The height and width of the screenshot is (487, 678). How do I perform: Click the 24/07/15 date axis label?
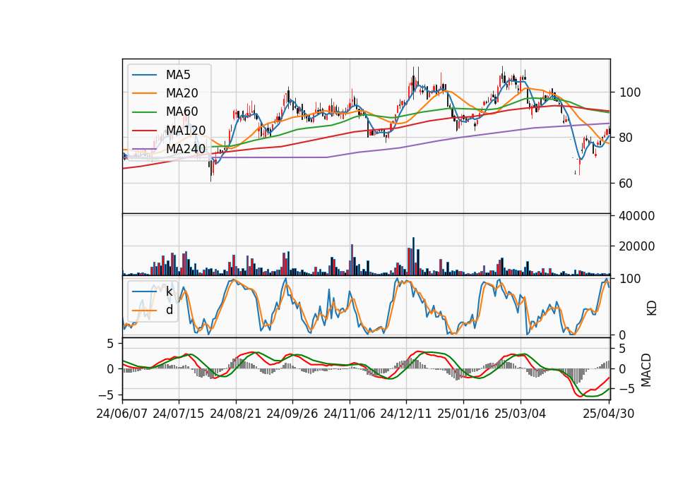click(x=178, y=414)
